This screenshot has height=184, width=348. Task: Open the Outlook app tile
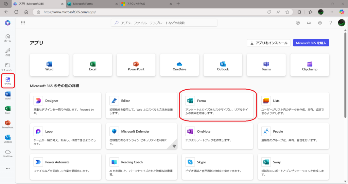(x=223, y=65)
